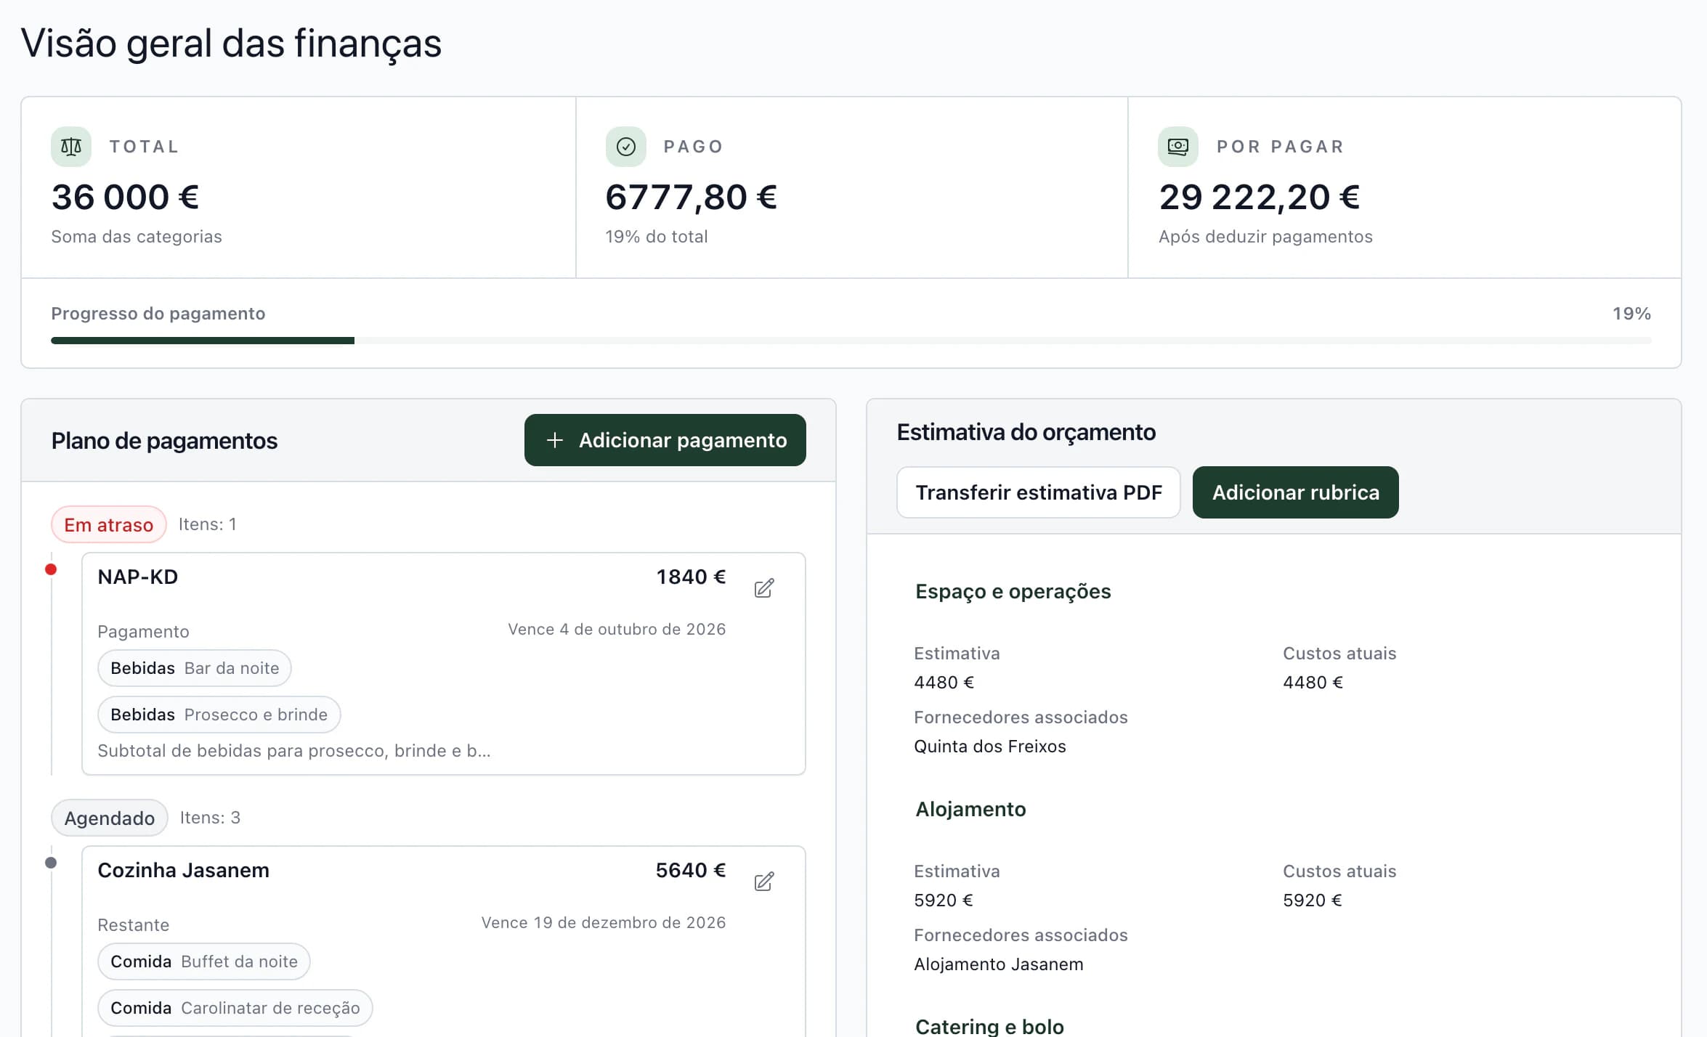The height and width of the screenshot is (1037, 1707).
Task: Click the checkmark circle icon beside PAGO
Action: click(x=625, y=147)
